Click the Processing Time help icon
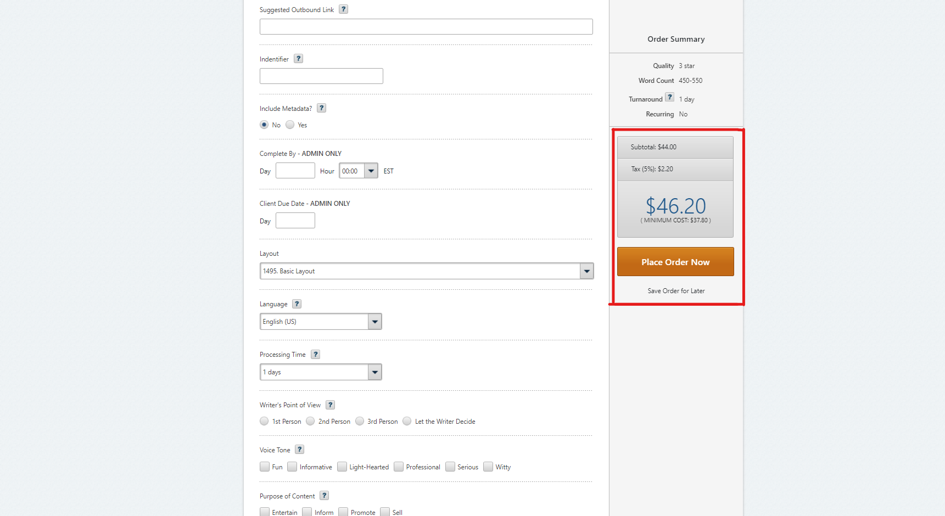The image size is (945, 516). click(x=315, y=354)
